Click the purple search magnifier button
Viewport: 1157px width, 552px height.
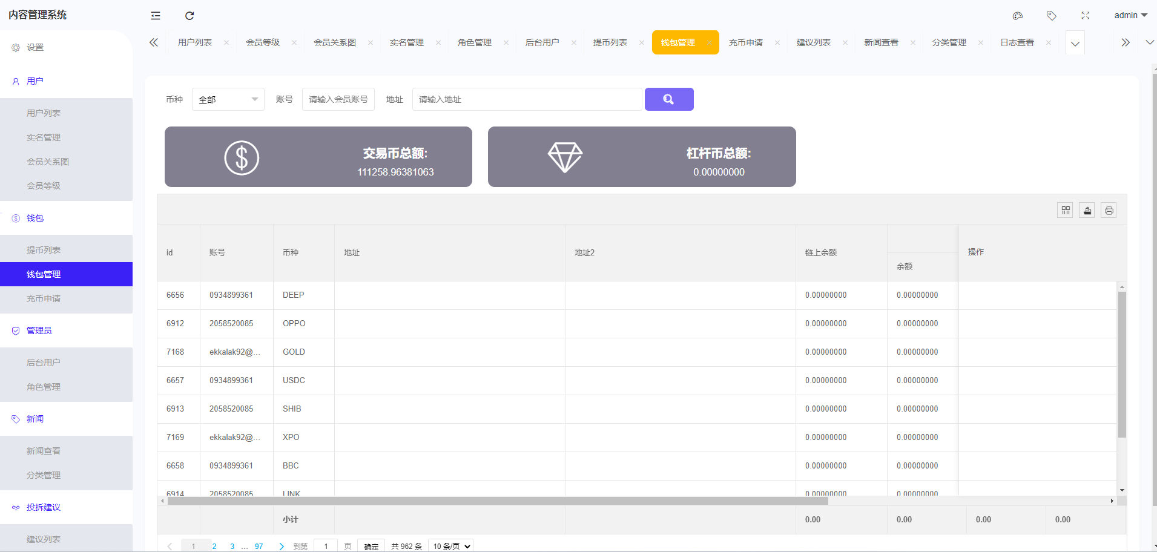(669, 99)
